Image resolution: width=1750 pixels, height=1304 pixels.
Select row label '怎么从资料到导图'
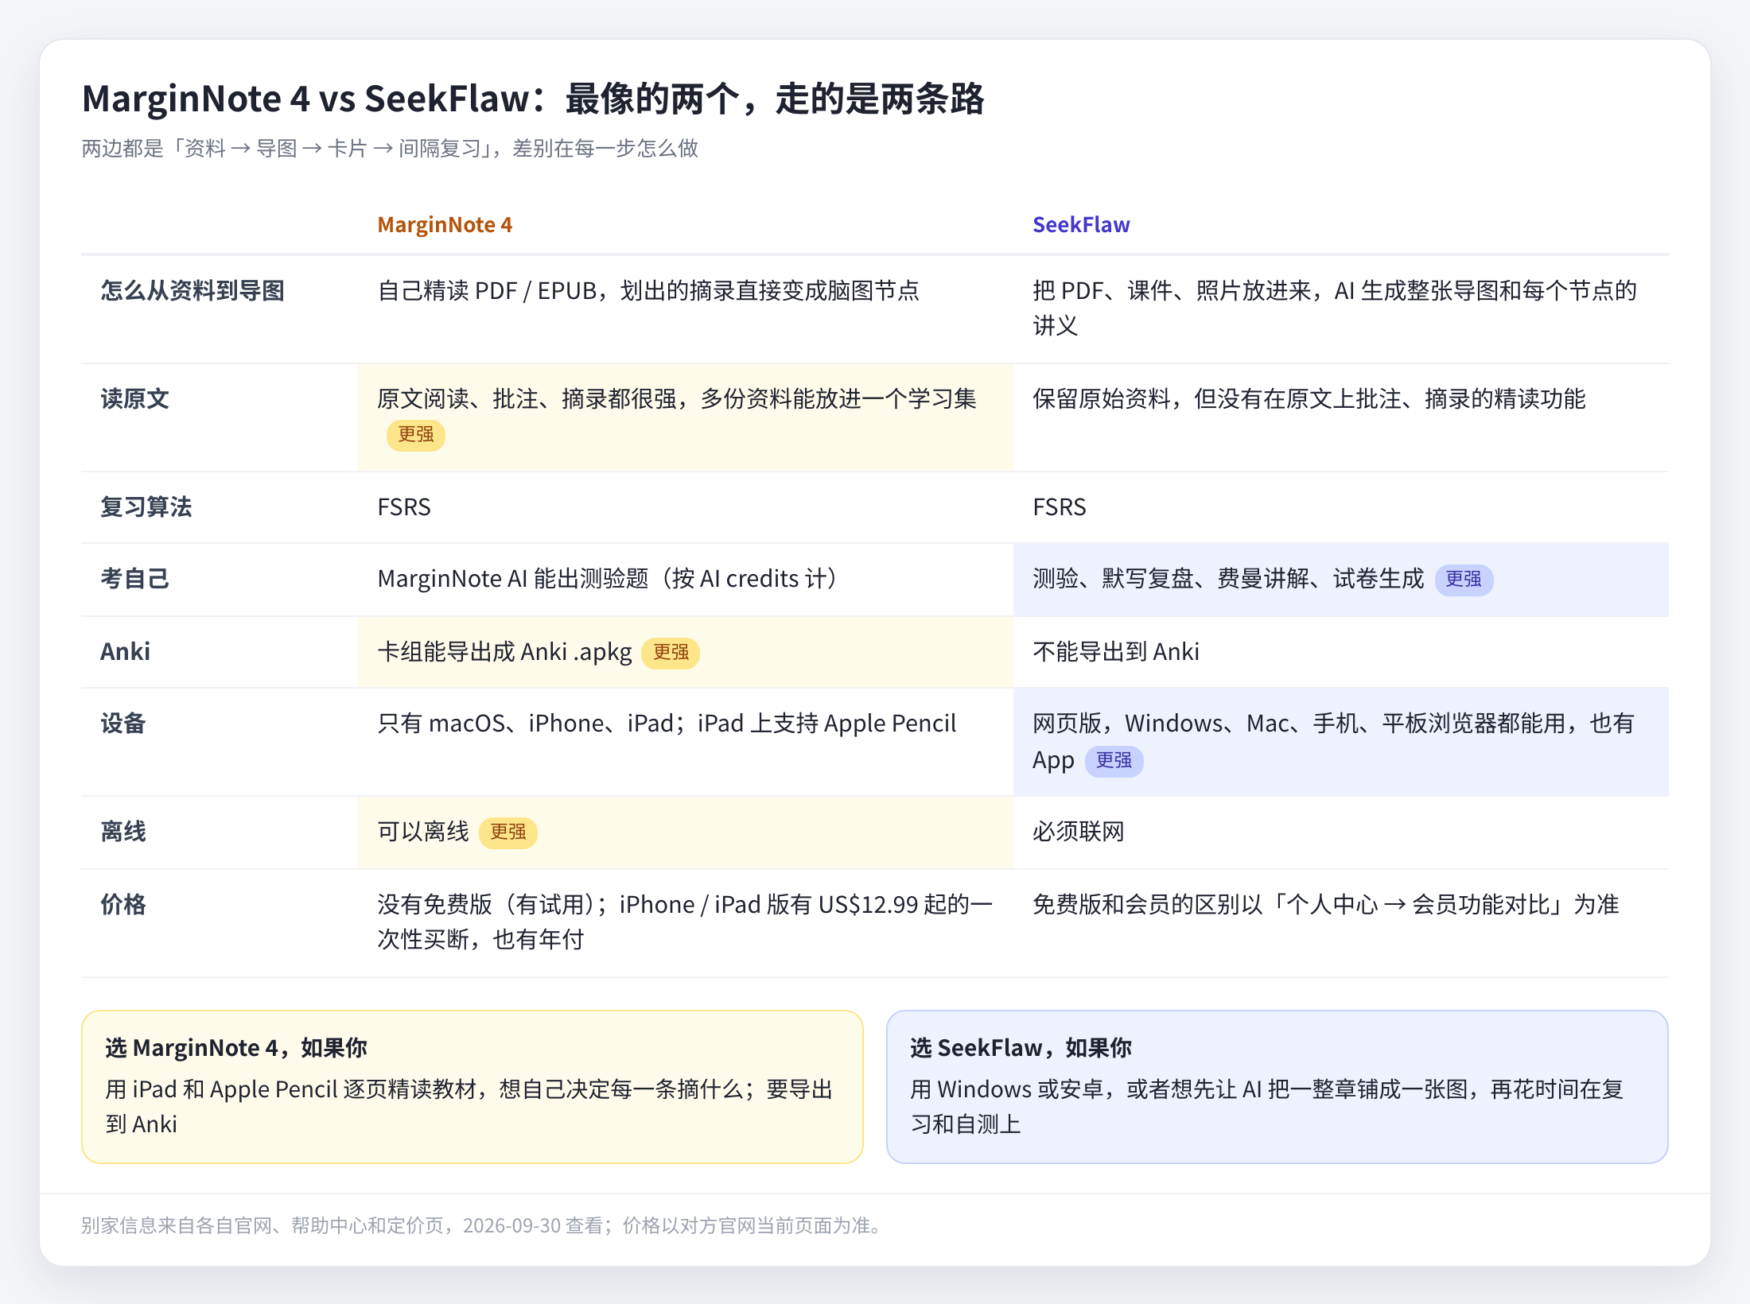(x=192, y=291)
